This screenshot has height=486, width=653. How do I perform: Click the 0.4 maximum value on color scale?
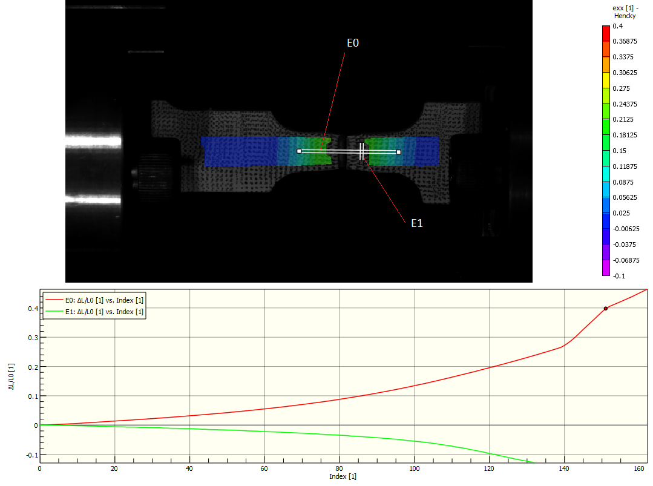(617, 27)
